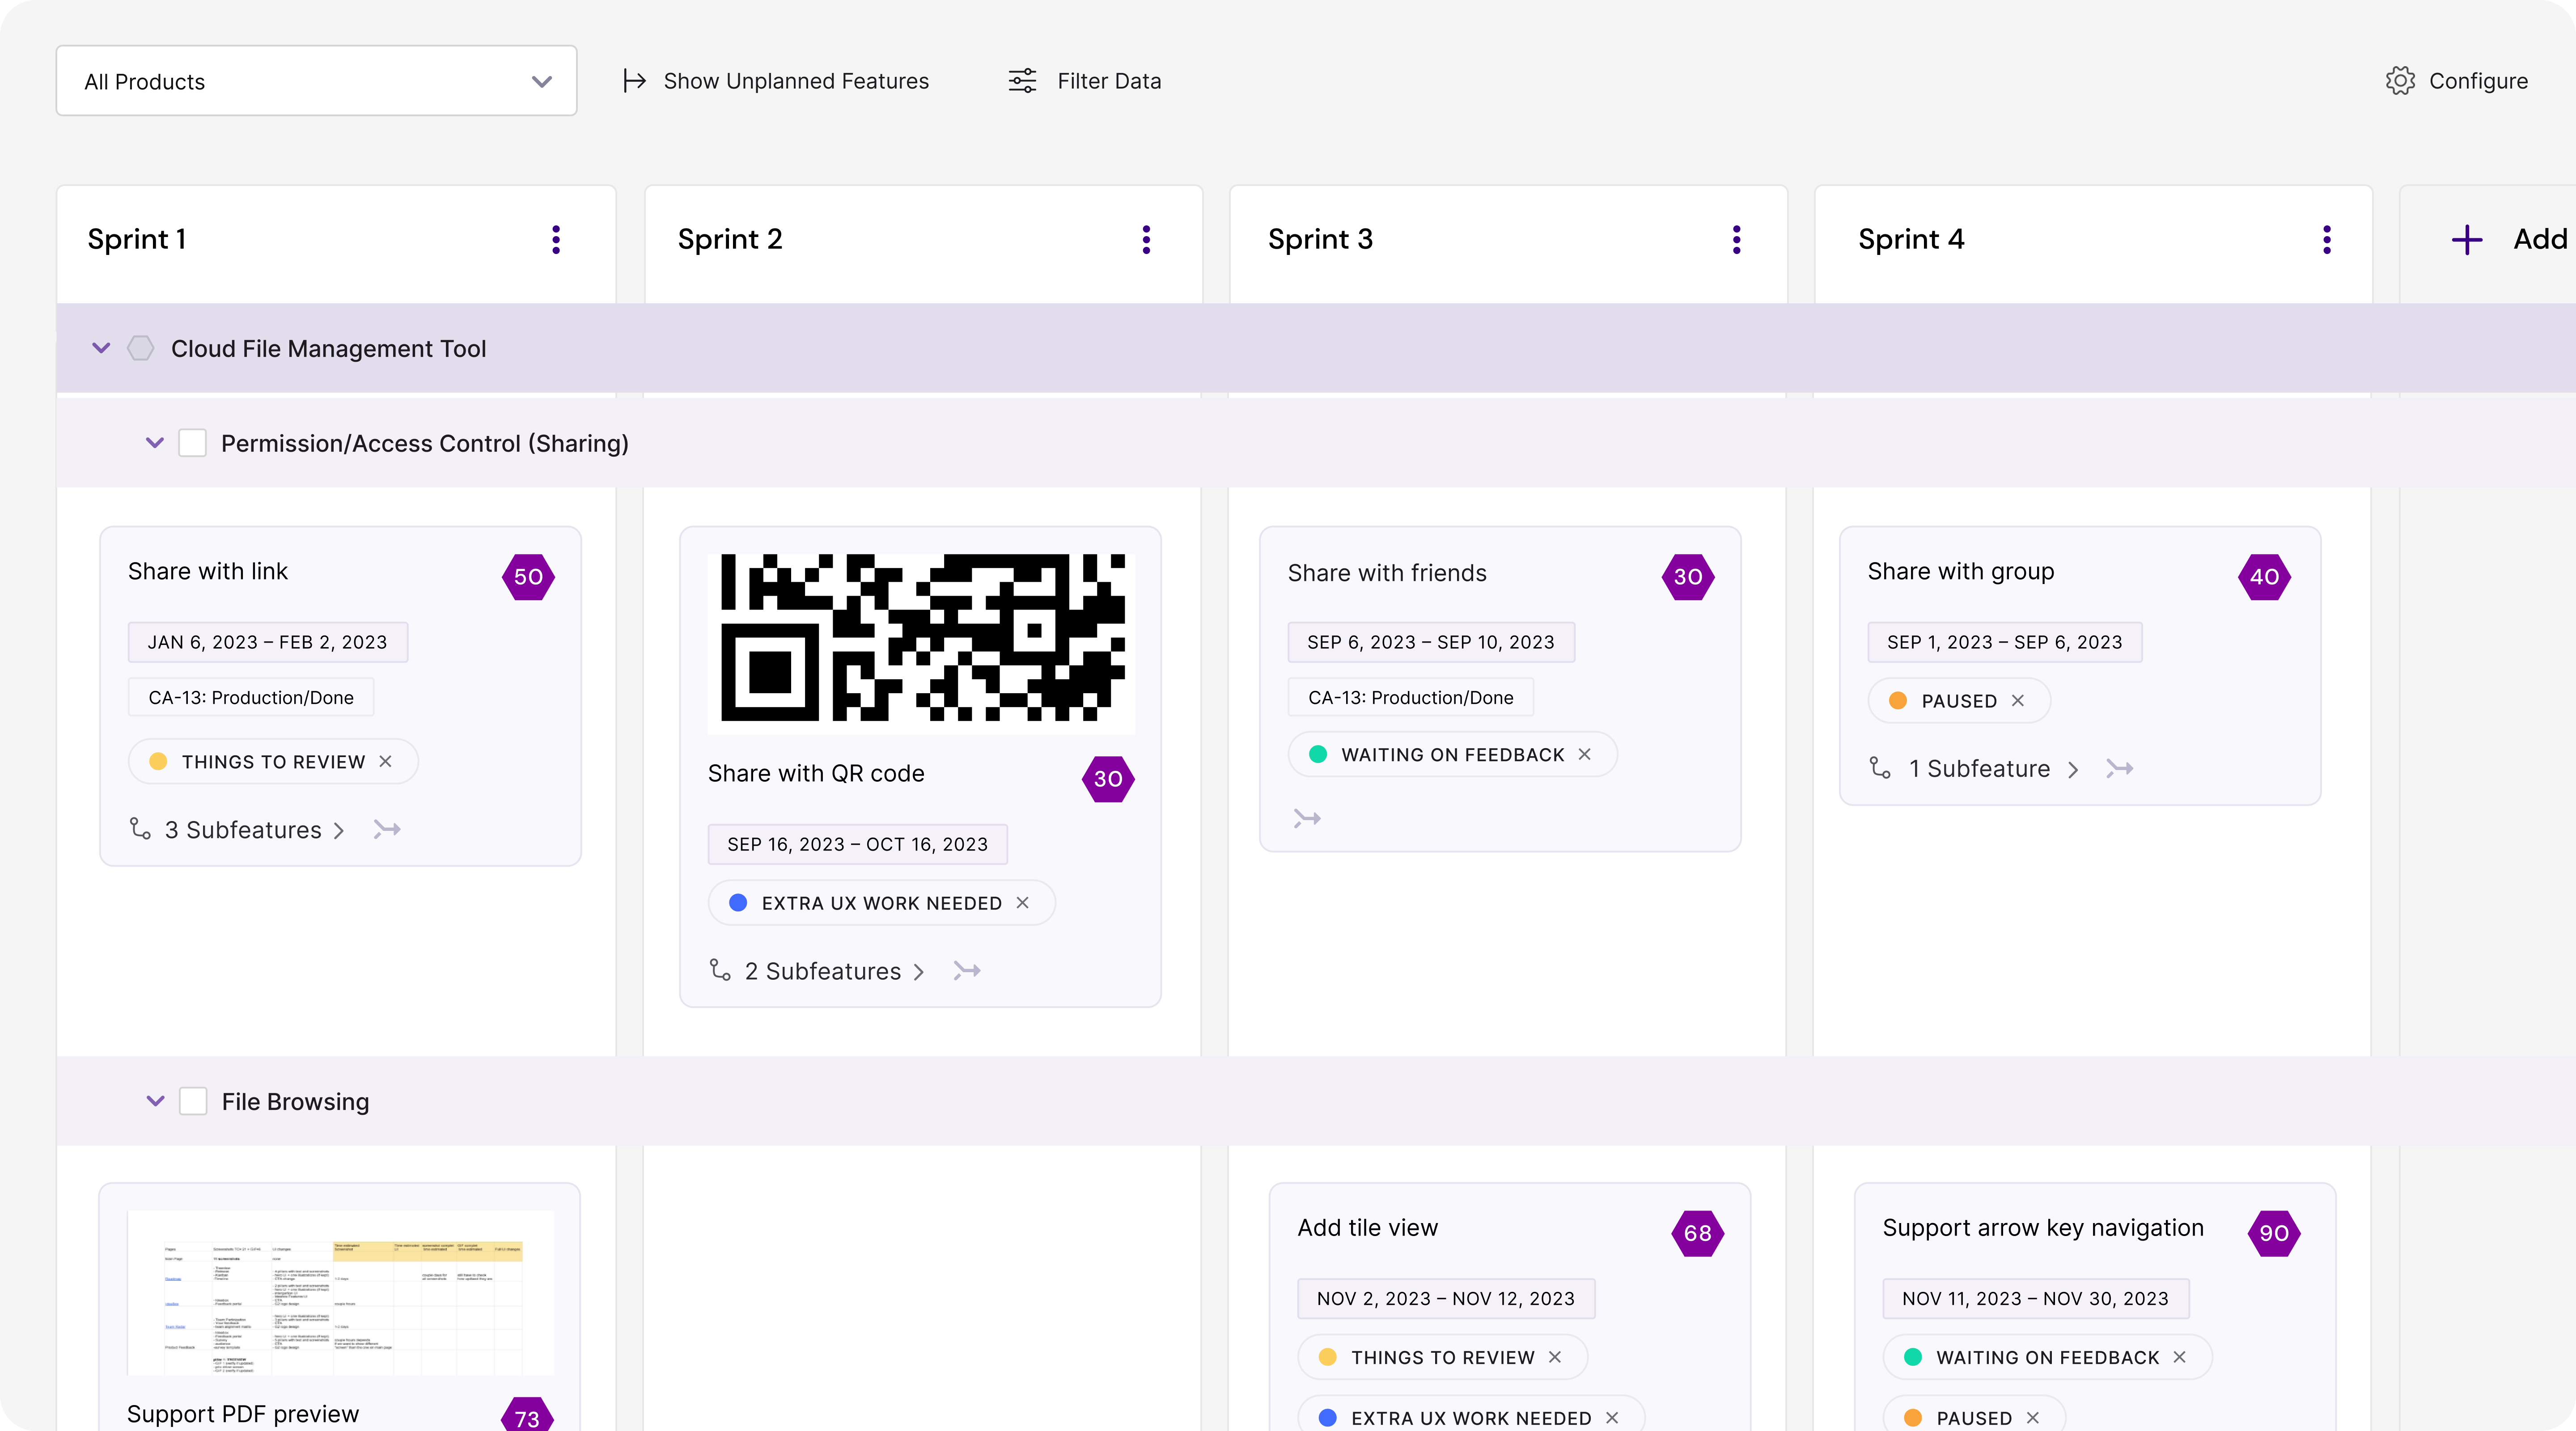
Task: Open the Share with link feature title
Action: pos(208,571)
